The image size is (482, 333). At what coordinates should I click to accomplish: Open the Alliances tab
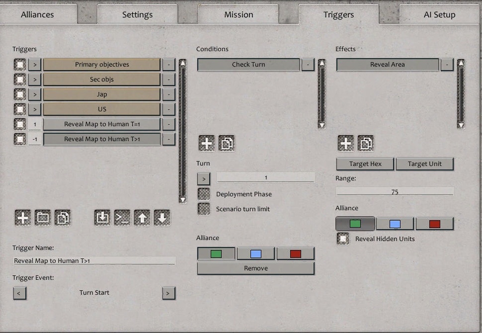pos(37,14)
